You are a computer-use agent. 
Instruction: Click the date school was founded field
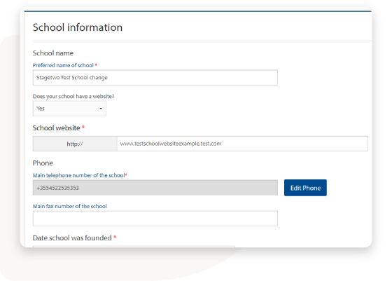tap(134, 247)
